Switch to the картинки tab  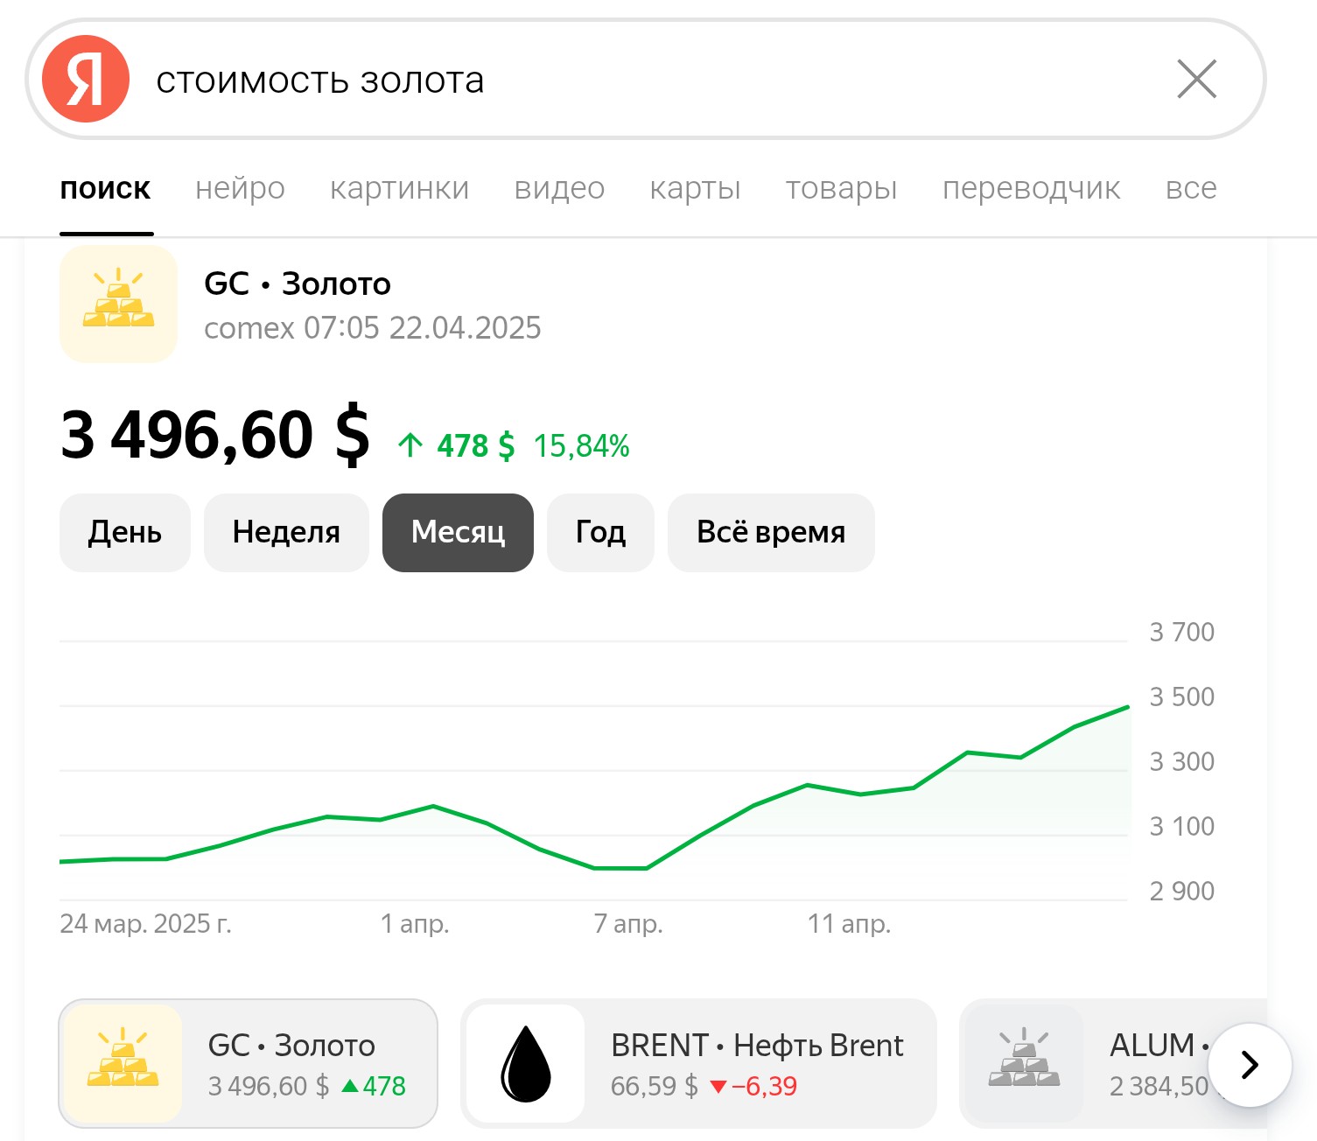pyautogui.click(x=399, y=188)
